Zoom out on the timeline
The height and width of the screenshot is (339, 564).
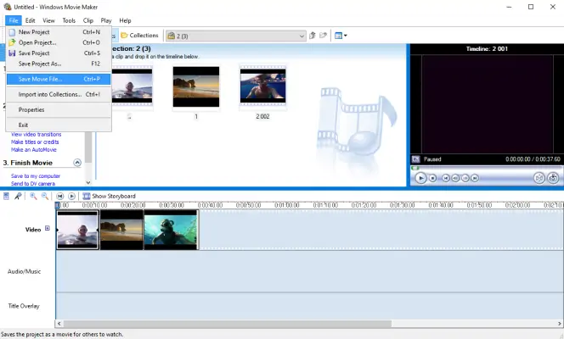coord(45,197)
